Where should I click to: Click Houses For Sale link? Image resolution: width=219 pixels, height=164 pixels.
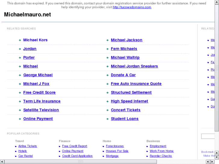[x=117, y=151]
